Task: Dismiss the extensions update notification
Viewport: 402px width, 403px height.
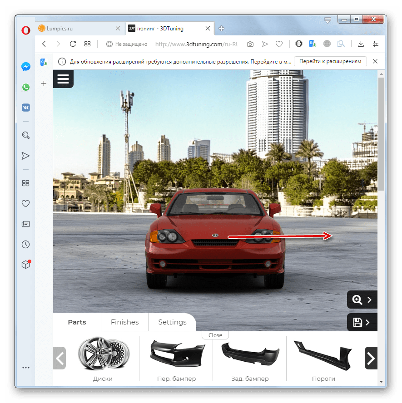Action: pos(375,61)
